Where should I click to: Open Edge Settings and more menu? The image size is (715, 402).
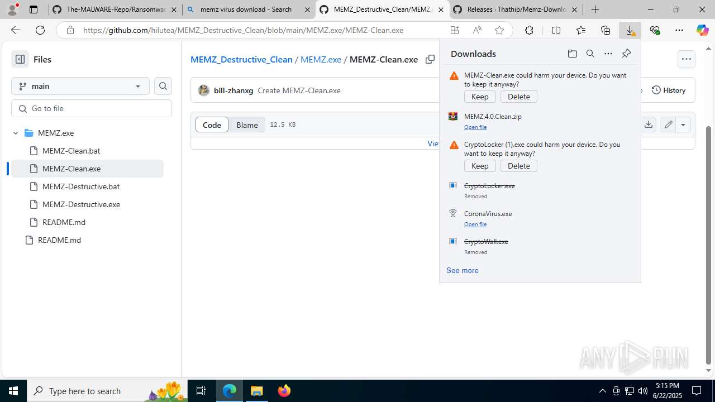tap(679, 30)
